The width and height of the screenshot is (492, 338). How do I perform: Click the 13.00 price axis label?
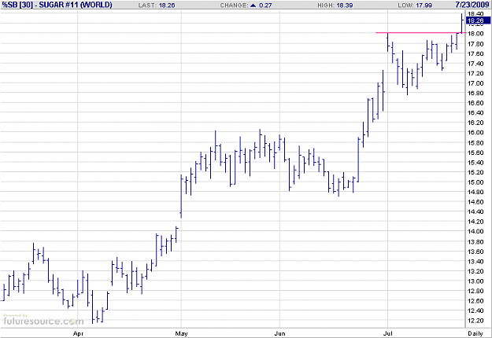point(475,281)
